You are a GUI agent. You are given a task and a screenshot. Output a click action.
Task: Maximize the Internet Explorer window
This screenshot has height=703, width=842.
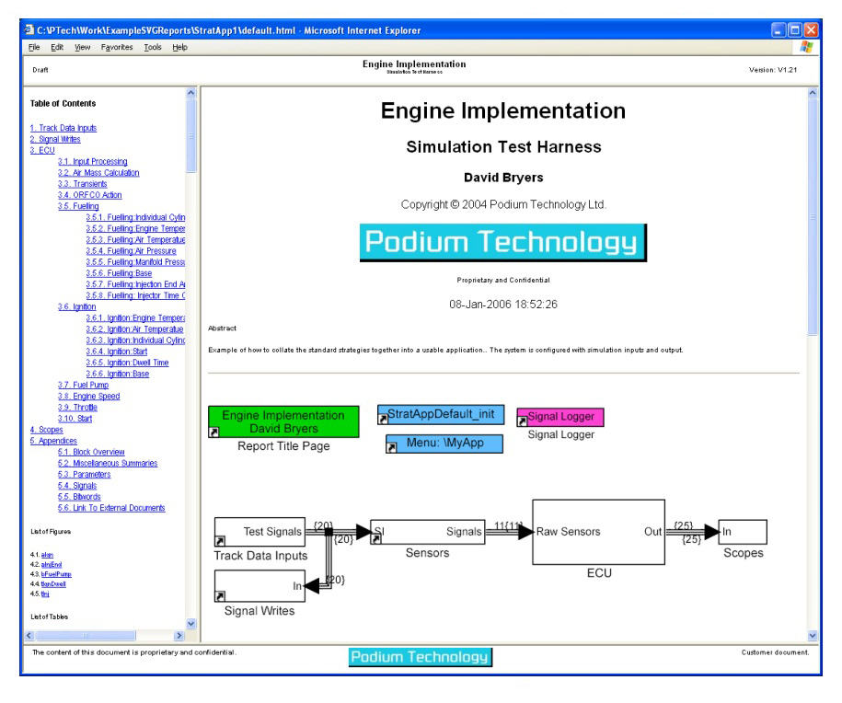pyautogui.click(x=795, y=30)
